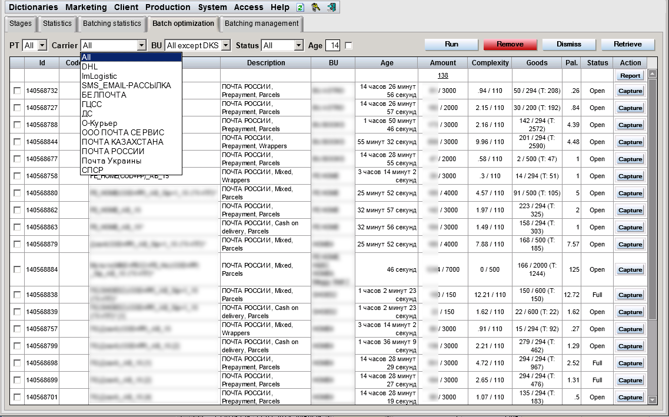Select checkbox for batch 140568799
This screenshot has height=417, width=669.
tap(17, 346)
